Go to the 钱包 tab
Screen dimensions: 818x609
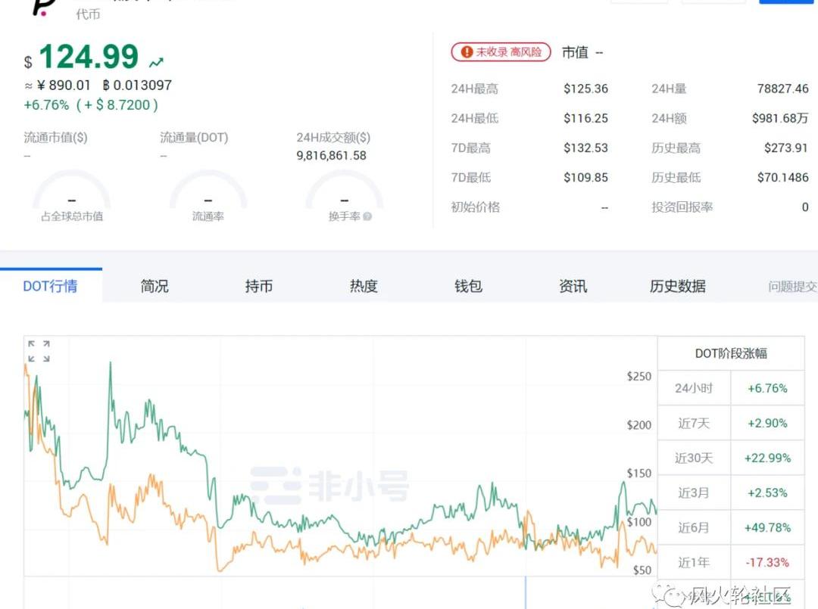pyautogui.click(x=468, y=286)
